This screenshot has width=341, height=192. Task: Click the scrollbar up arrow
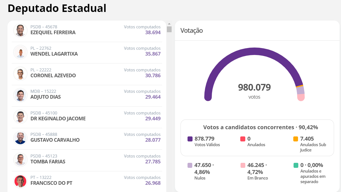(169, 24)
